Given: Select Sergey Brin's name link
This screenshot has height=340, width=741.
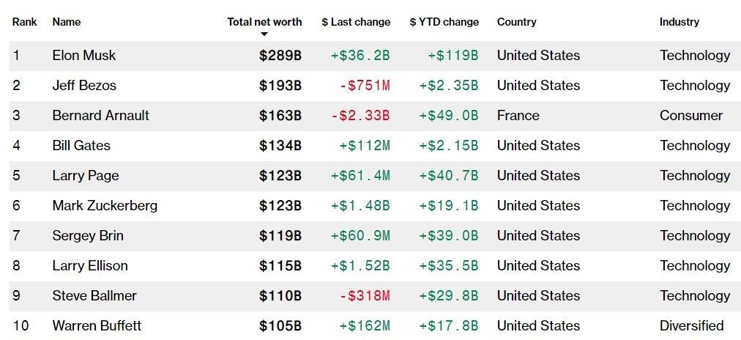Looking at the screenshot, I should pos(88,236).
